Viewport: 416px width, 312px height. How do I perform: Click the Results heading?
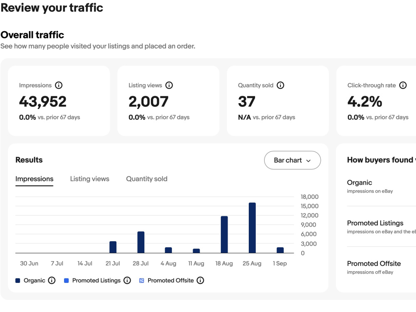point(29,160)
